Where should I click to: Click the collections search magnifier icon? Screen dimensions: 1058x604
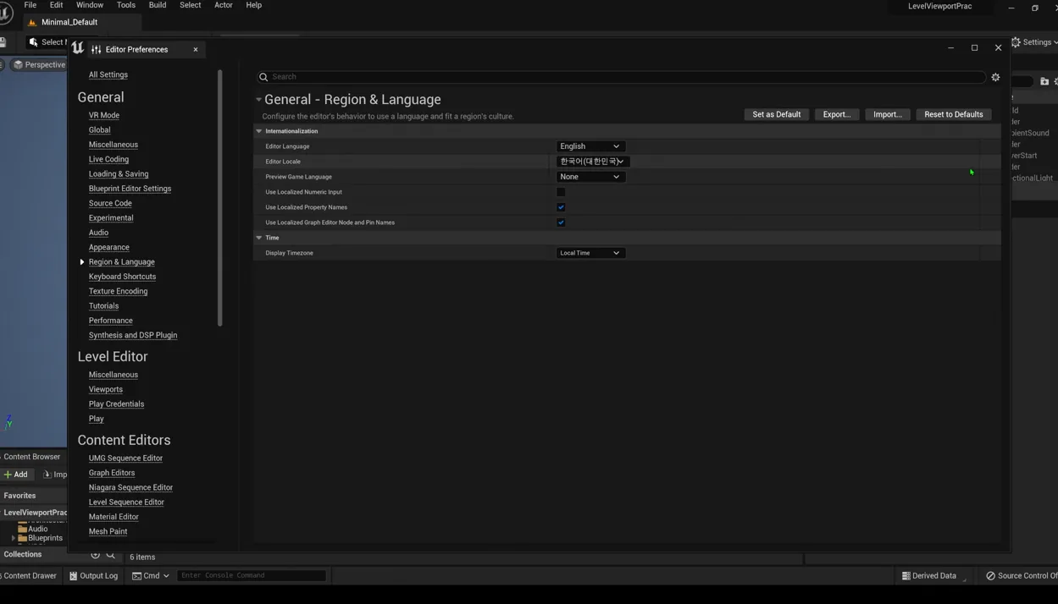tap(111, 555)
